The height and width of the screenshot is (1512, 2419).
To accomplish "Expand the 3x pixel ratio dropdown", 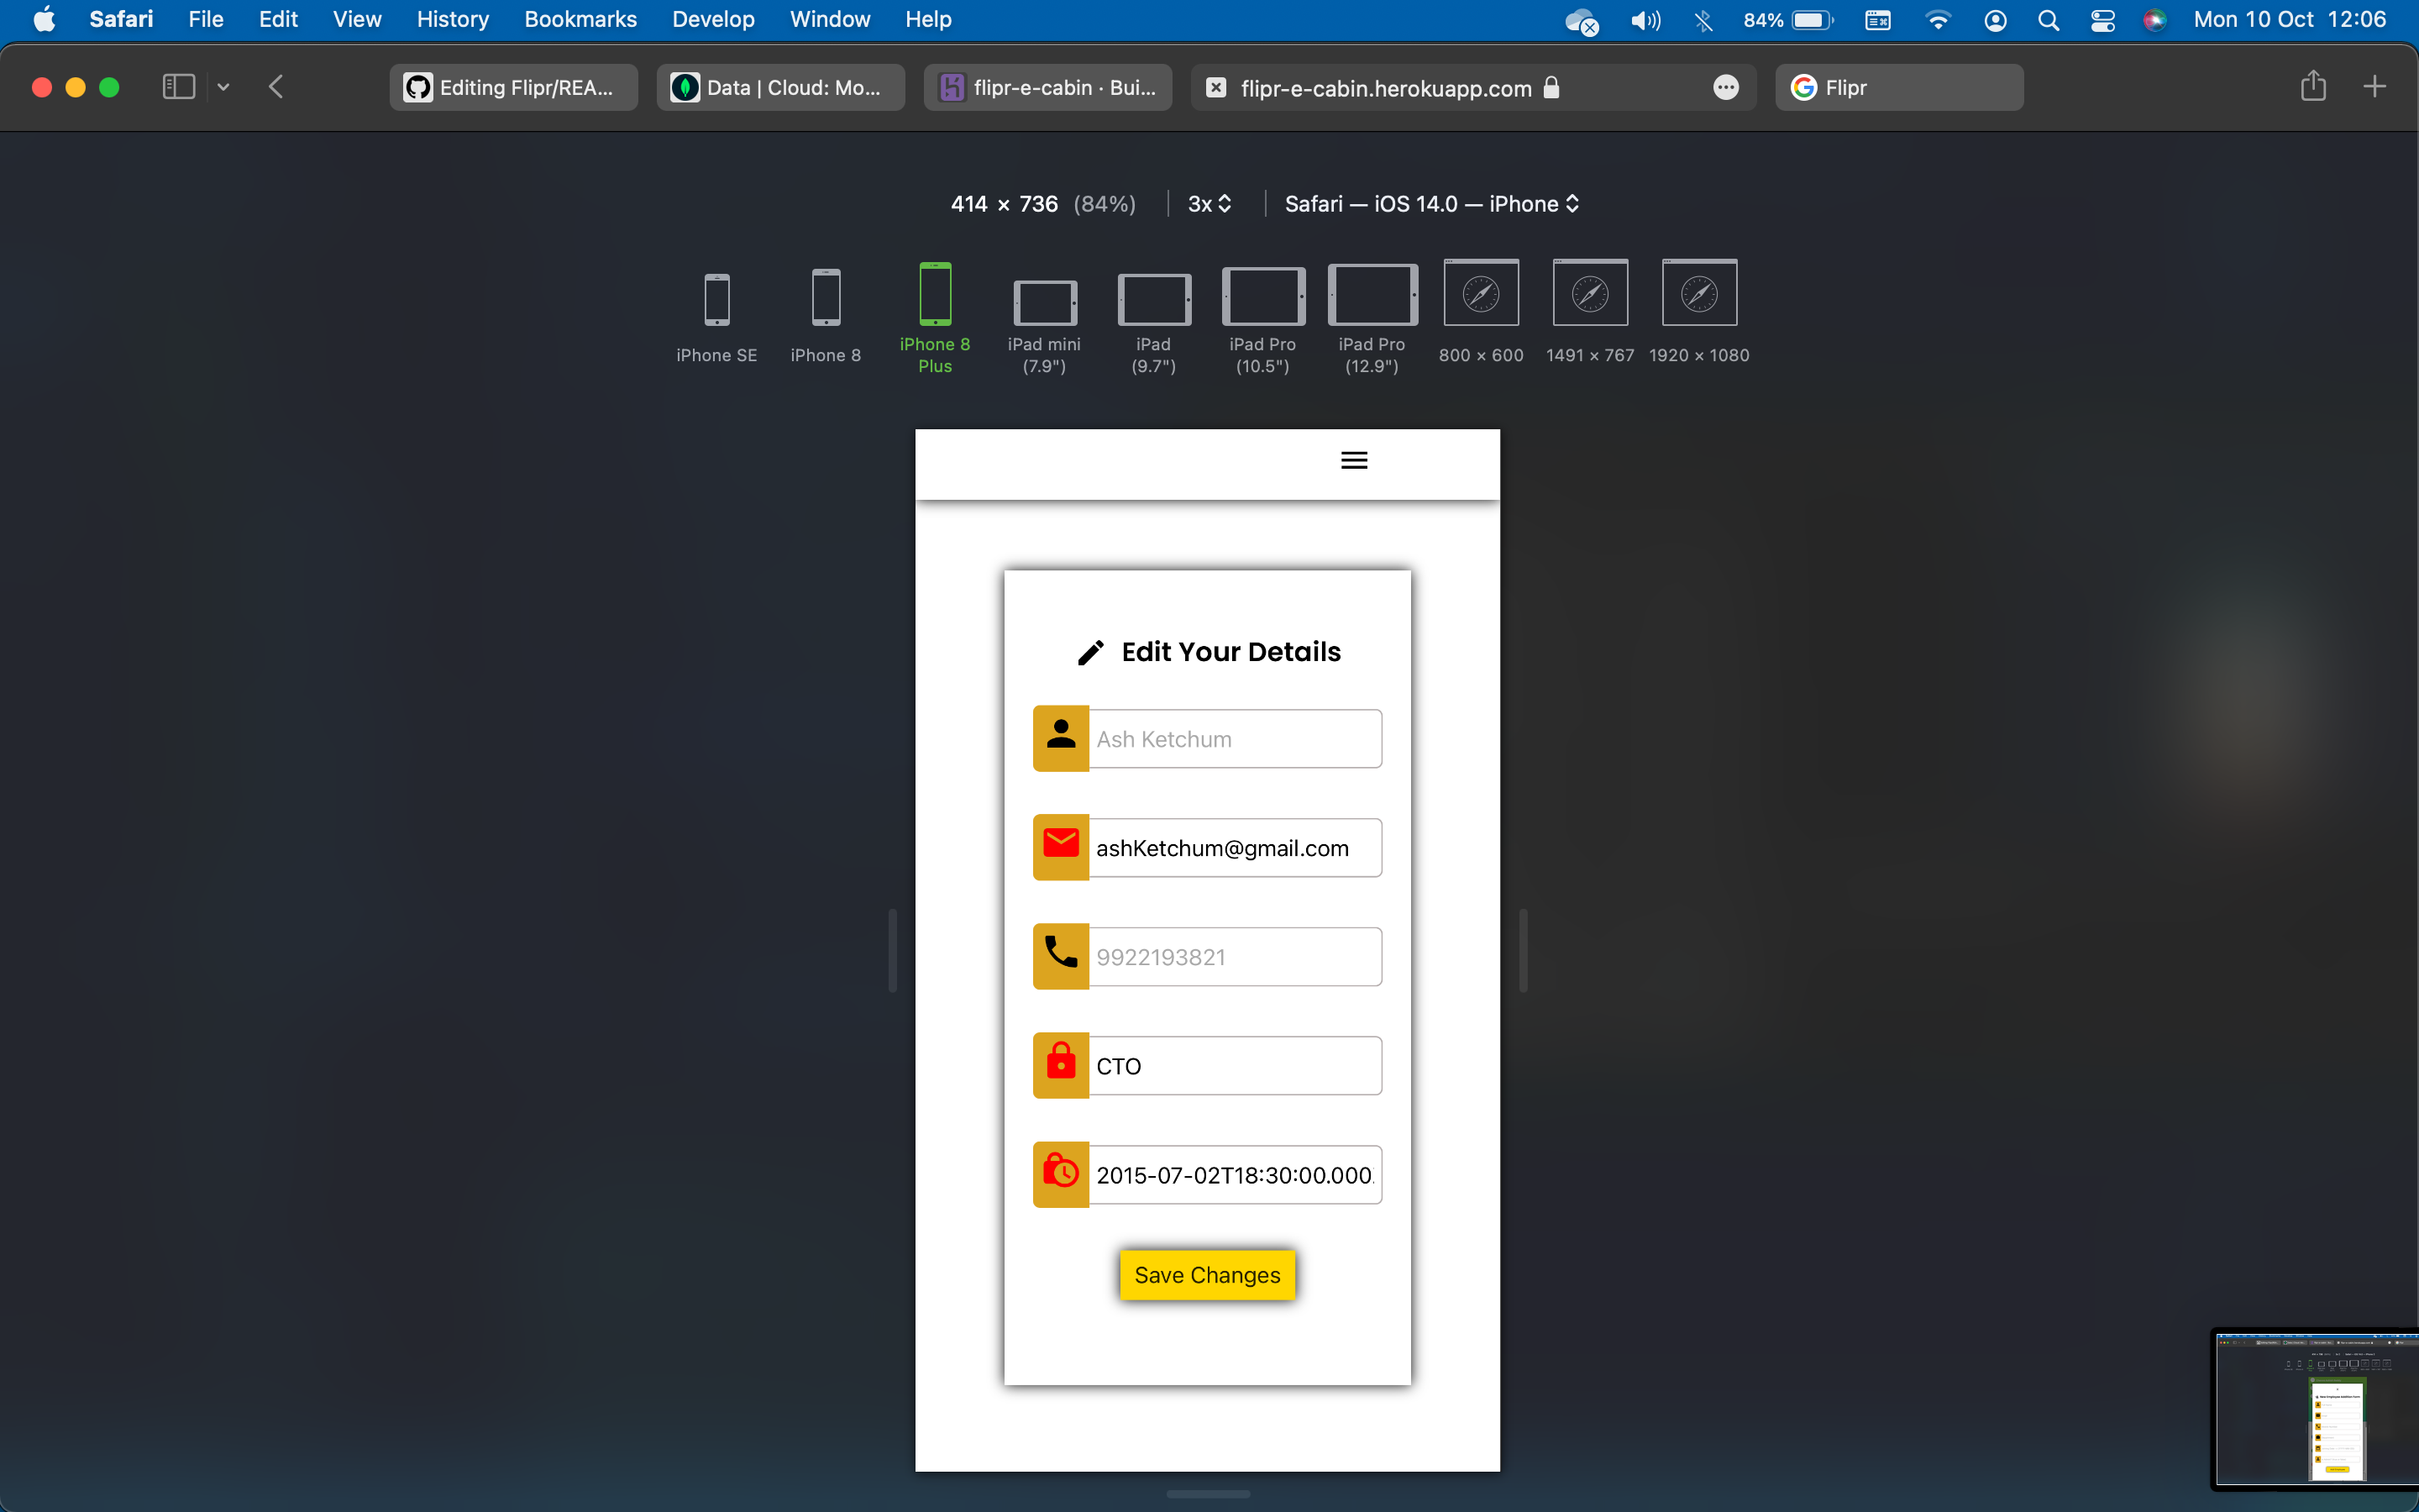I will pyautogui.click(x=1209, y=204).
